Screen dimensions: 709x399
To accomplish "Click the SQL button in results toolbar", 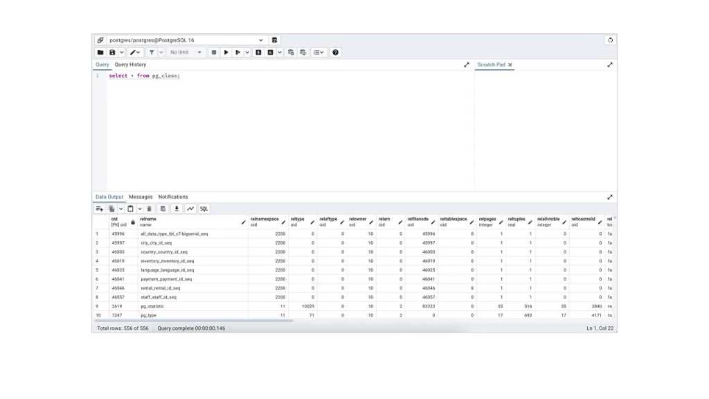I will (x=204, y=209).
